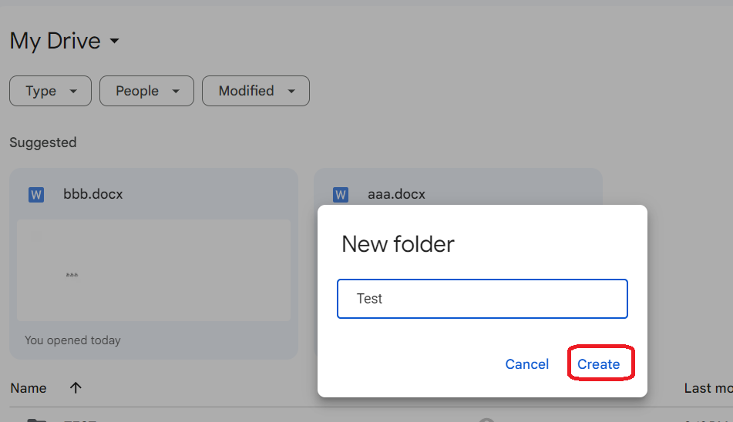The image size is (733, 422).
Task: Click the Last modified column header
Action: coord(708,388)
